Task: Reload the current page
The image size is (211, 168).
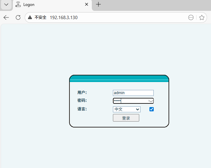Action: [x=18, y=17]
